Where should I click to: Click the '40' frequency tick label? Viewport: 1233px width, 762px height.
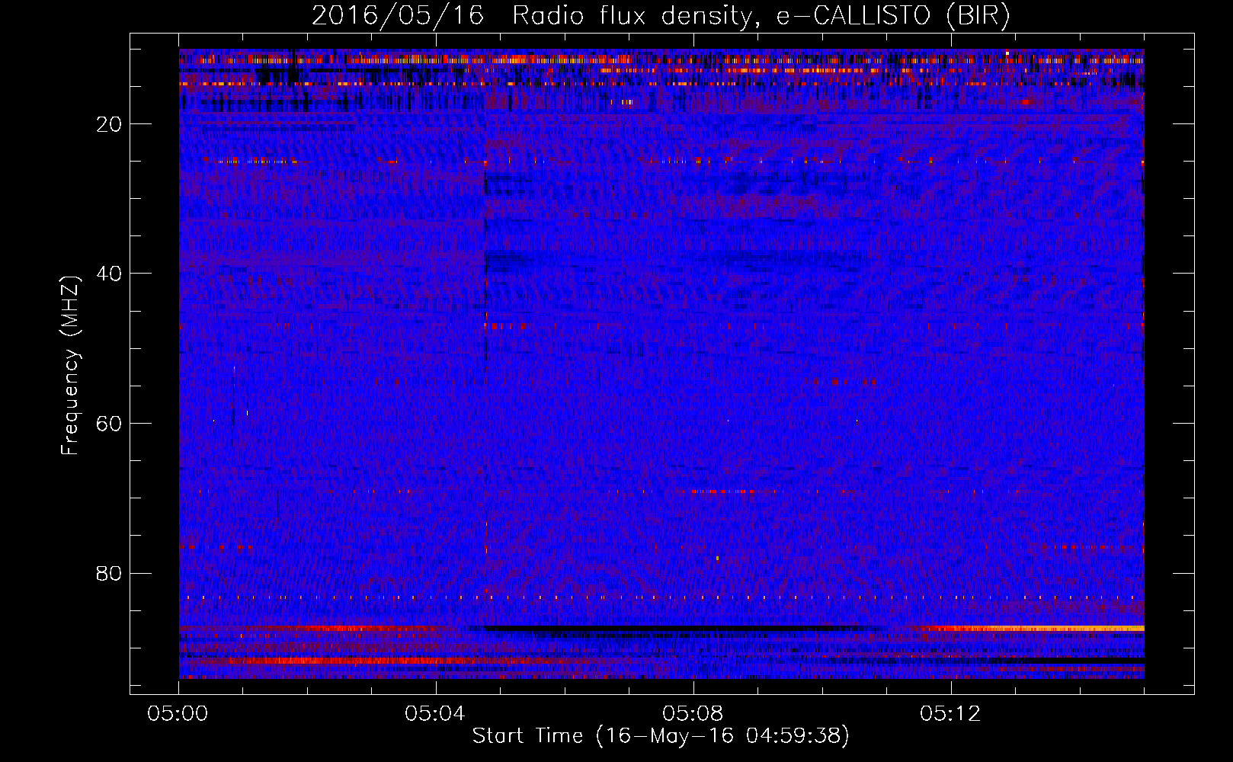pyautogui.click(x=110, y=274)
